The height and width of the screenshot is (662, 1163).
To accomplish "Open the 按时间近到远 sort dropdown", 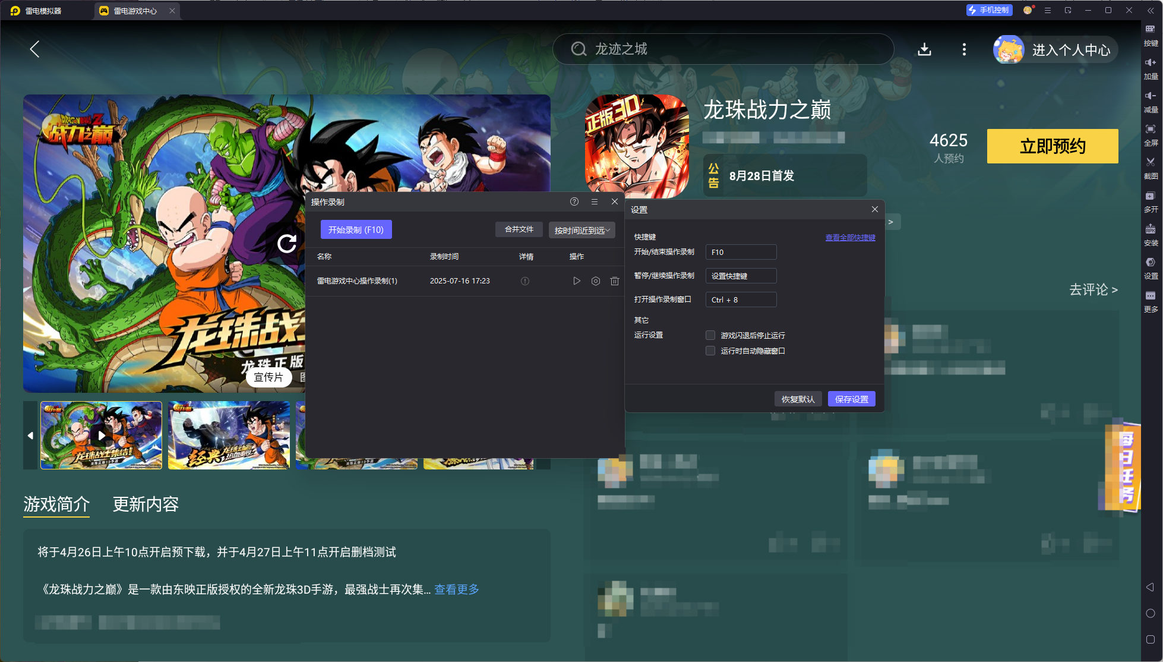I will click(x=581, y=230).
